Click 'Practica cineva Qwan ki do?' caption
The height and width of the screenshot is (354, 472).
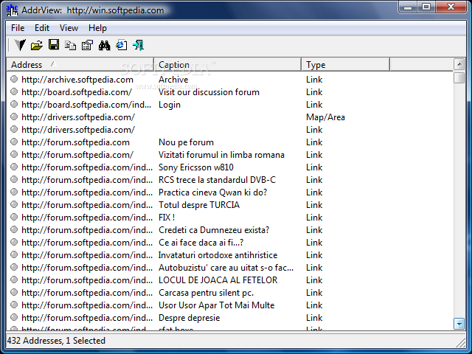pos(213,192)
